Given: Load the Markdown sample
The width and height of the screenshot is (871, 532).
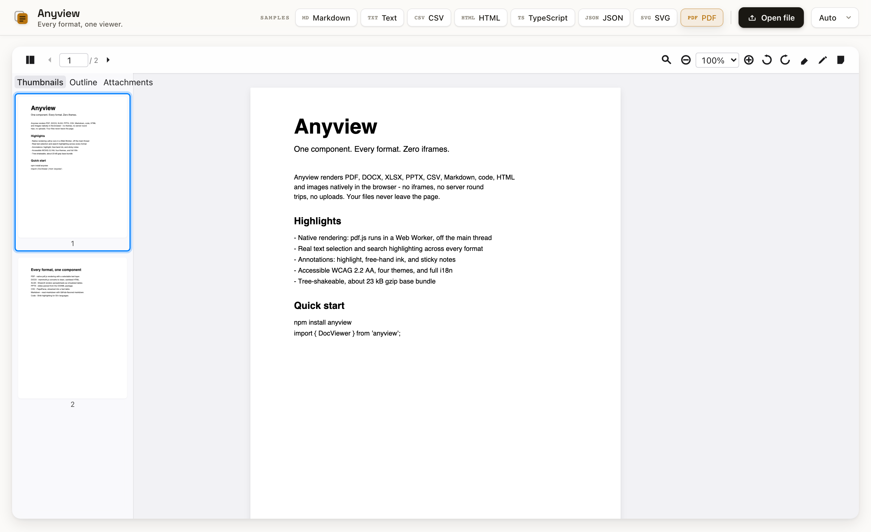Looking at the screenshot, I should point(326,18).
